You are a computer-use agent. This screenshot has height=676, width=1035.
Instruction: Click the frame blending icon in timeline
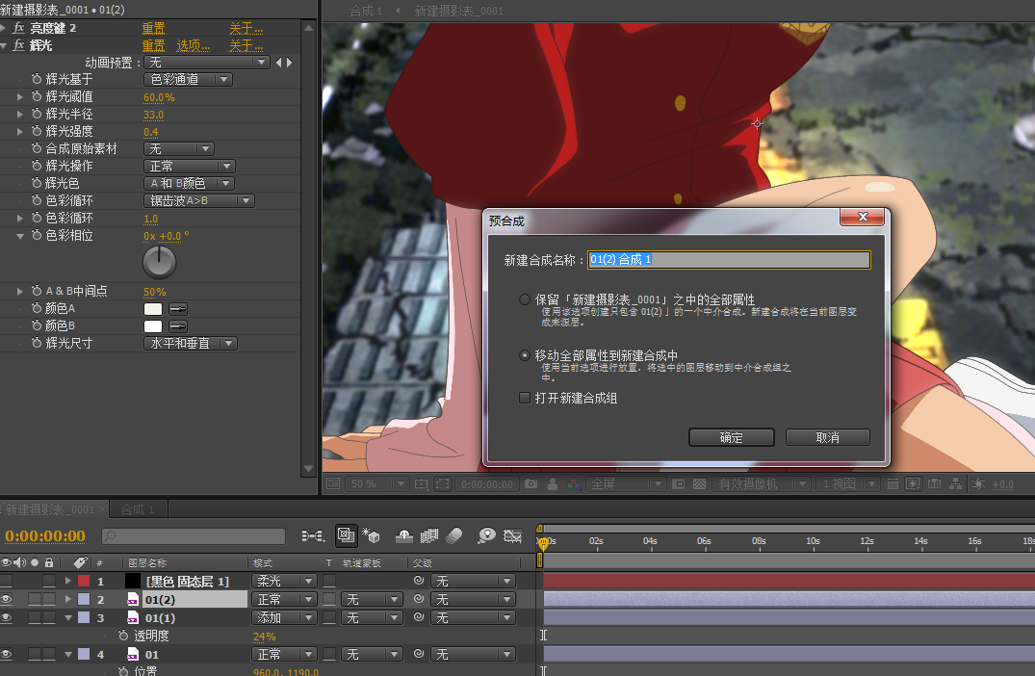[429, 535]
